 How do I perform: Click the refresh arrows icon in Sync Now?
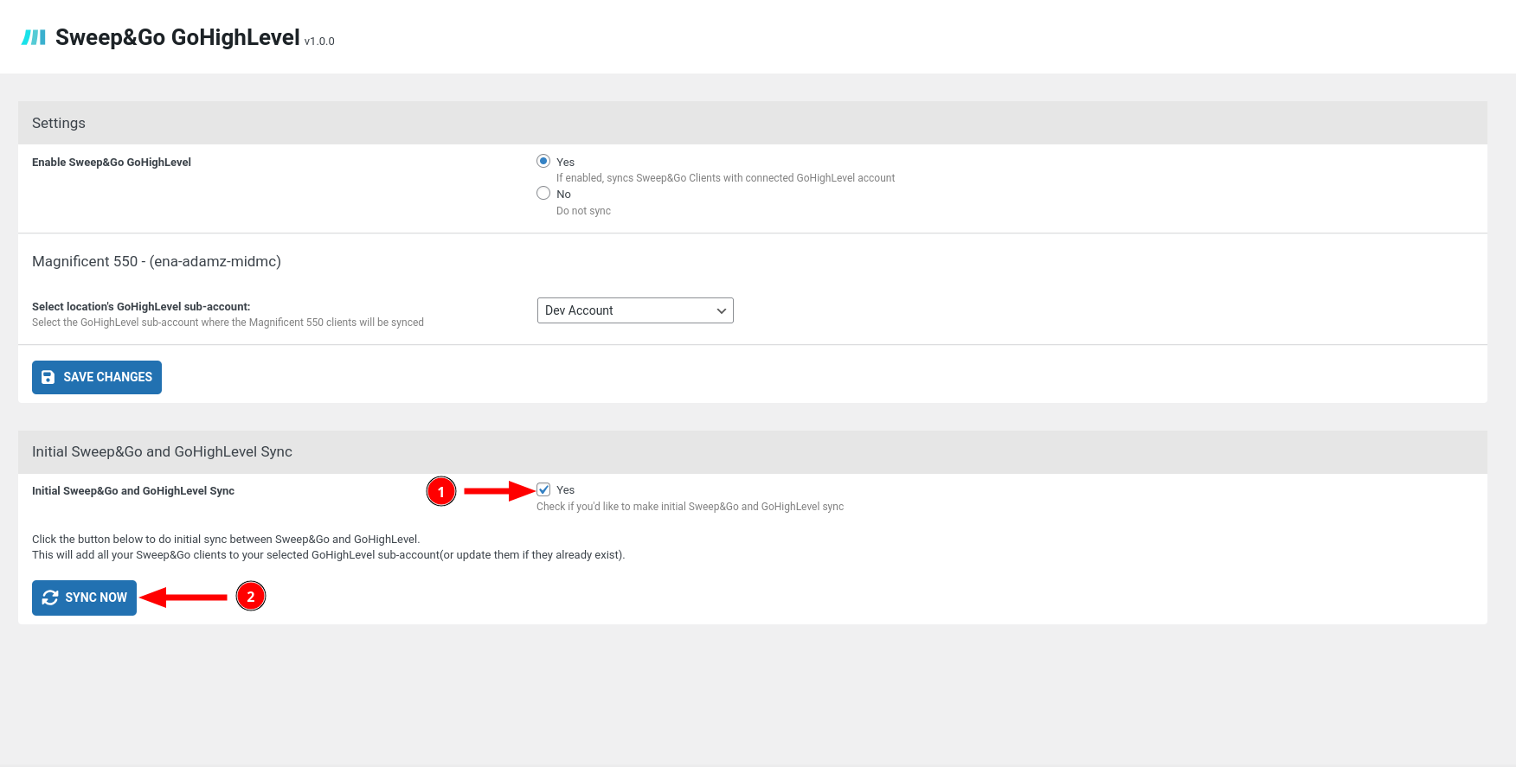pyautogui.click(x=50, y=598)
